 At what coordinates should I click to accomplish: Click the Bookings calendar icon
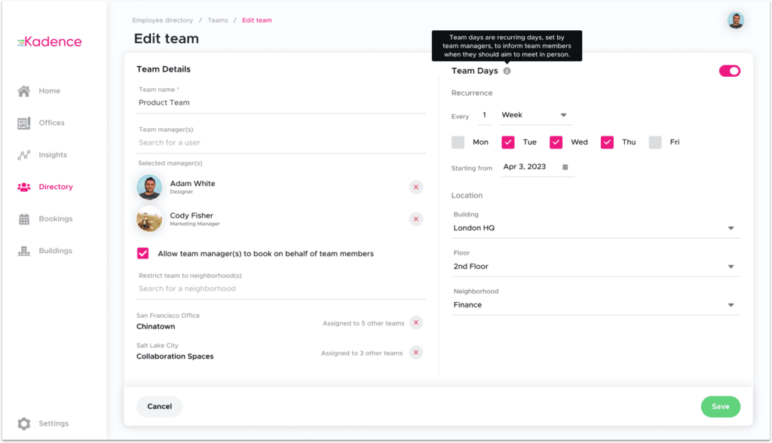click(23, 219)
